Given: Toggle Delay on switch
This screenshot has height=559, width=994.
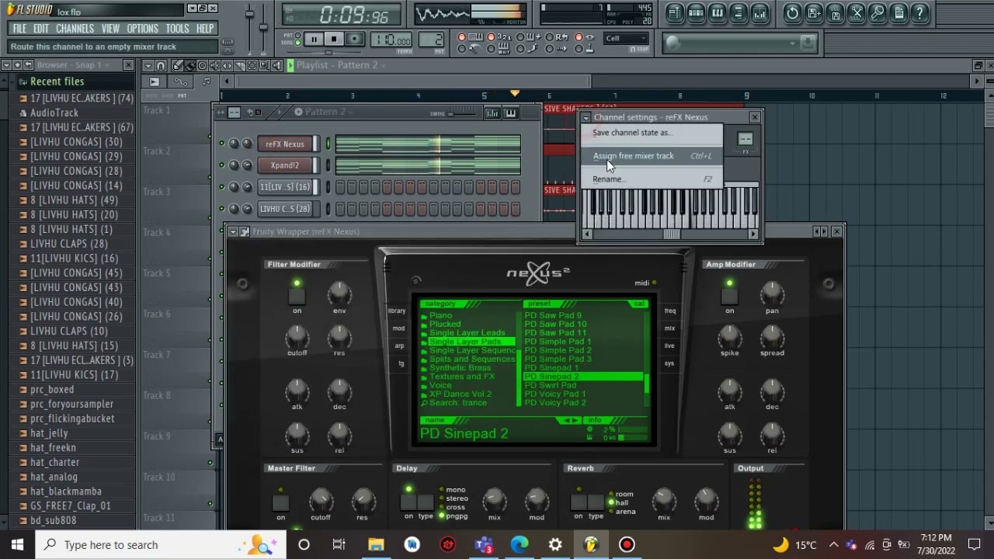Looking at the screenshot, I should pyautogui.click(x=408, y=502).
